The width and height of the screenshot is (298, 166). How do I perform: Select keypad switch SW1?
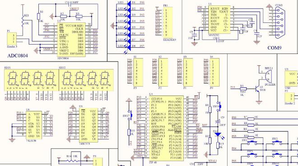pos(252,143)
